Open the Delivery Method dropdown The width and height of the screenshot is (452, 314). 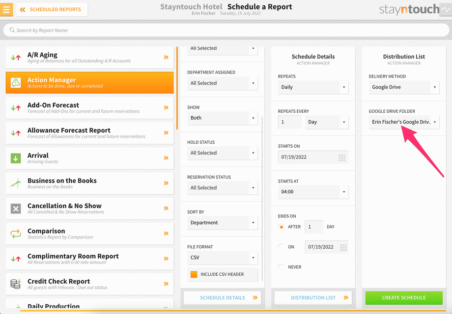coord(404,87)
